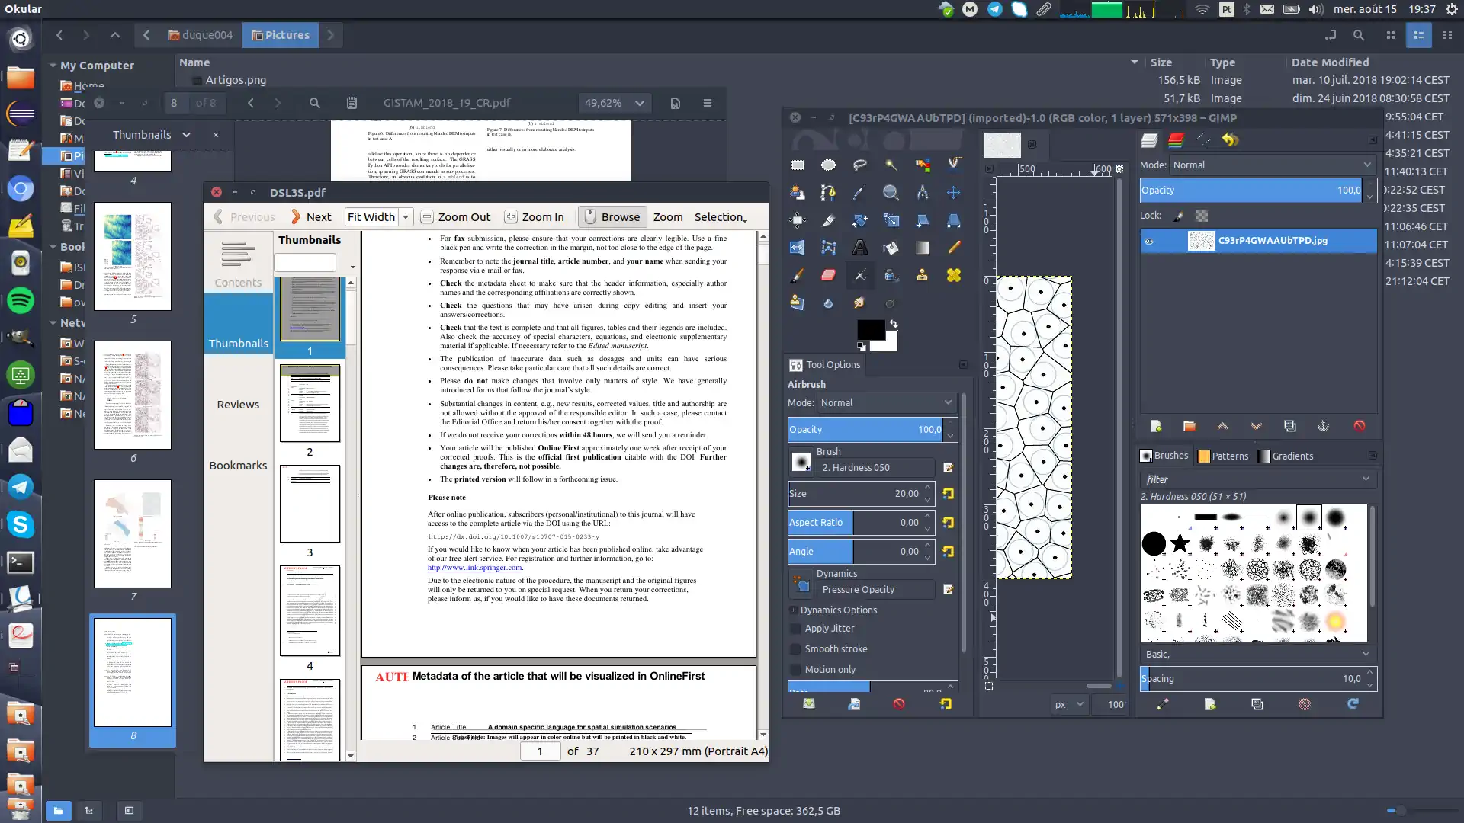This screenshot has height=823, width=1464.
Task: Anchor the floating layer in GIMP
Action: pos(1323,426)
